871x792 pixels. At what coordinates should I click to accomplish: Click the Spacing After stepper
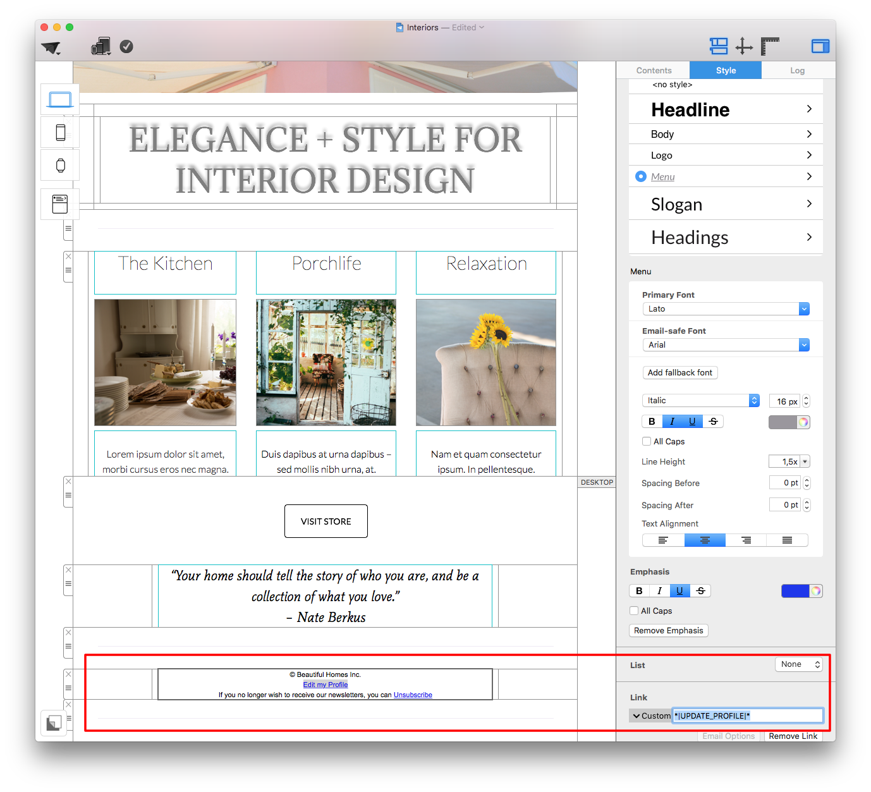pyautogui.click(x=807, y=505)
